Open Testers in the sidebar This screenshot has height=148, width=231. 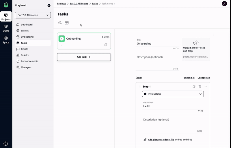[25, 31]
